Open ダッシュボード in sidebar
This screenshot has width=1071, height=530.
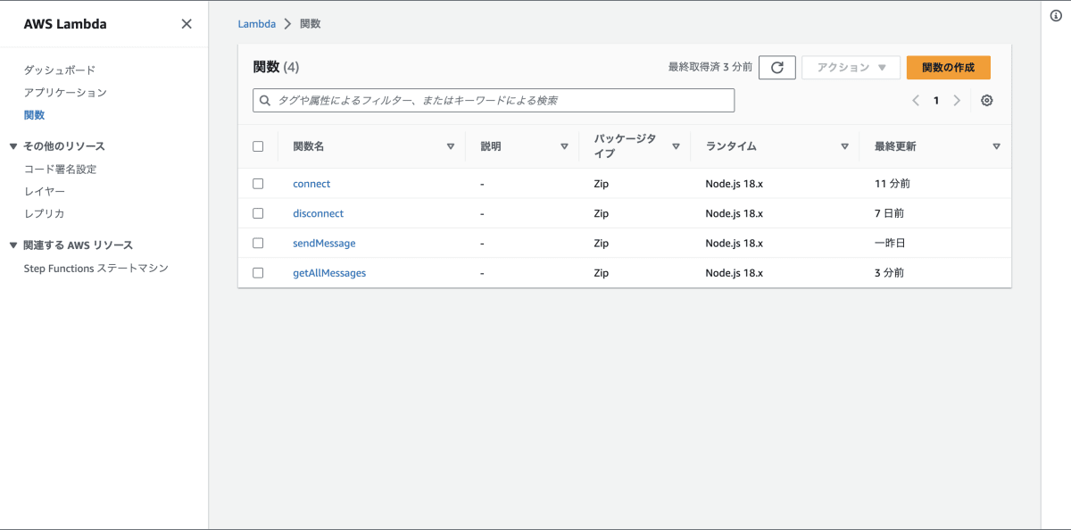(x=60, y=70)
